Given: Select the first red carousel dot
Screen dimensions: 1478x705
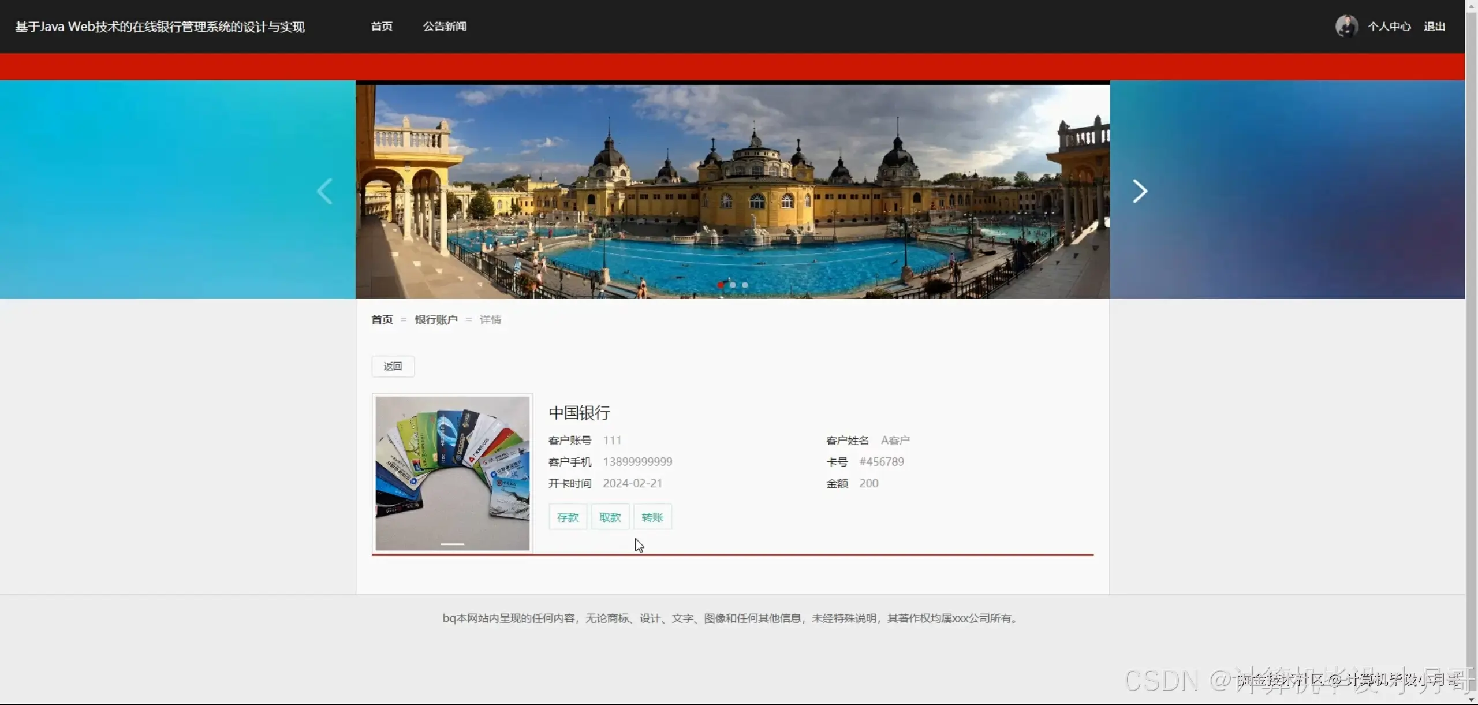Looking at the screenshot, I should click(721, 285).
